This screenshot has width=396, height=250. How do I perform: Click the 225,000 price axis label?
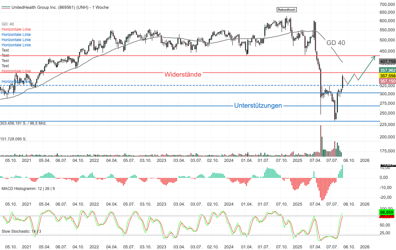pyautogui.click(x=388, y=124)
